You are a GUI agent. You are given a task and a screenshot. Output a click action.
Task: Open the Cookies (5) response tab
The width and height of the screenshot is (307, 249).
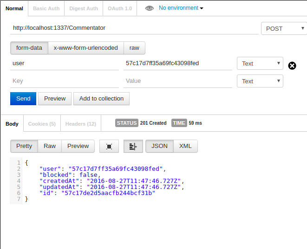(x=42, y=124)
